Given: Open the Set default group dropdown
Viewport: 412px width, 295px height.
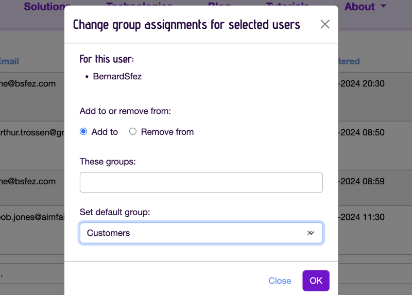Looking at the screenshot, I should [201, 233].
